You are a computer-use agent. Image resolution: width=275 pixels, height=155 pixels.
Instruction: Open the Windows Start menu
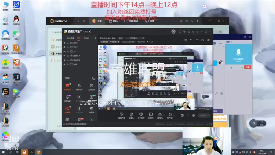point(3,152)
